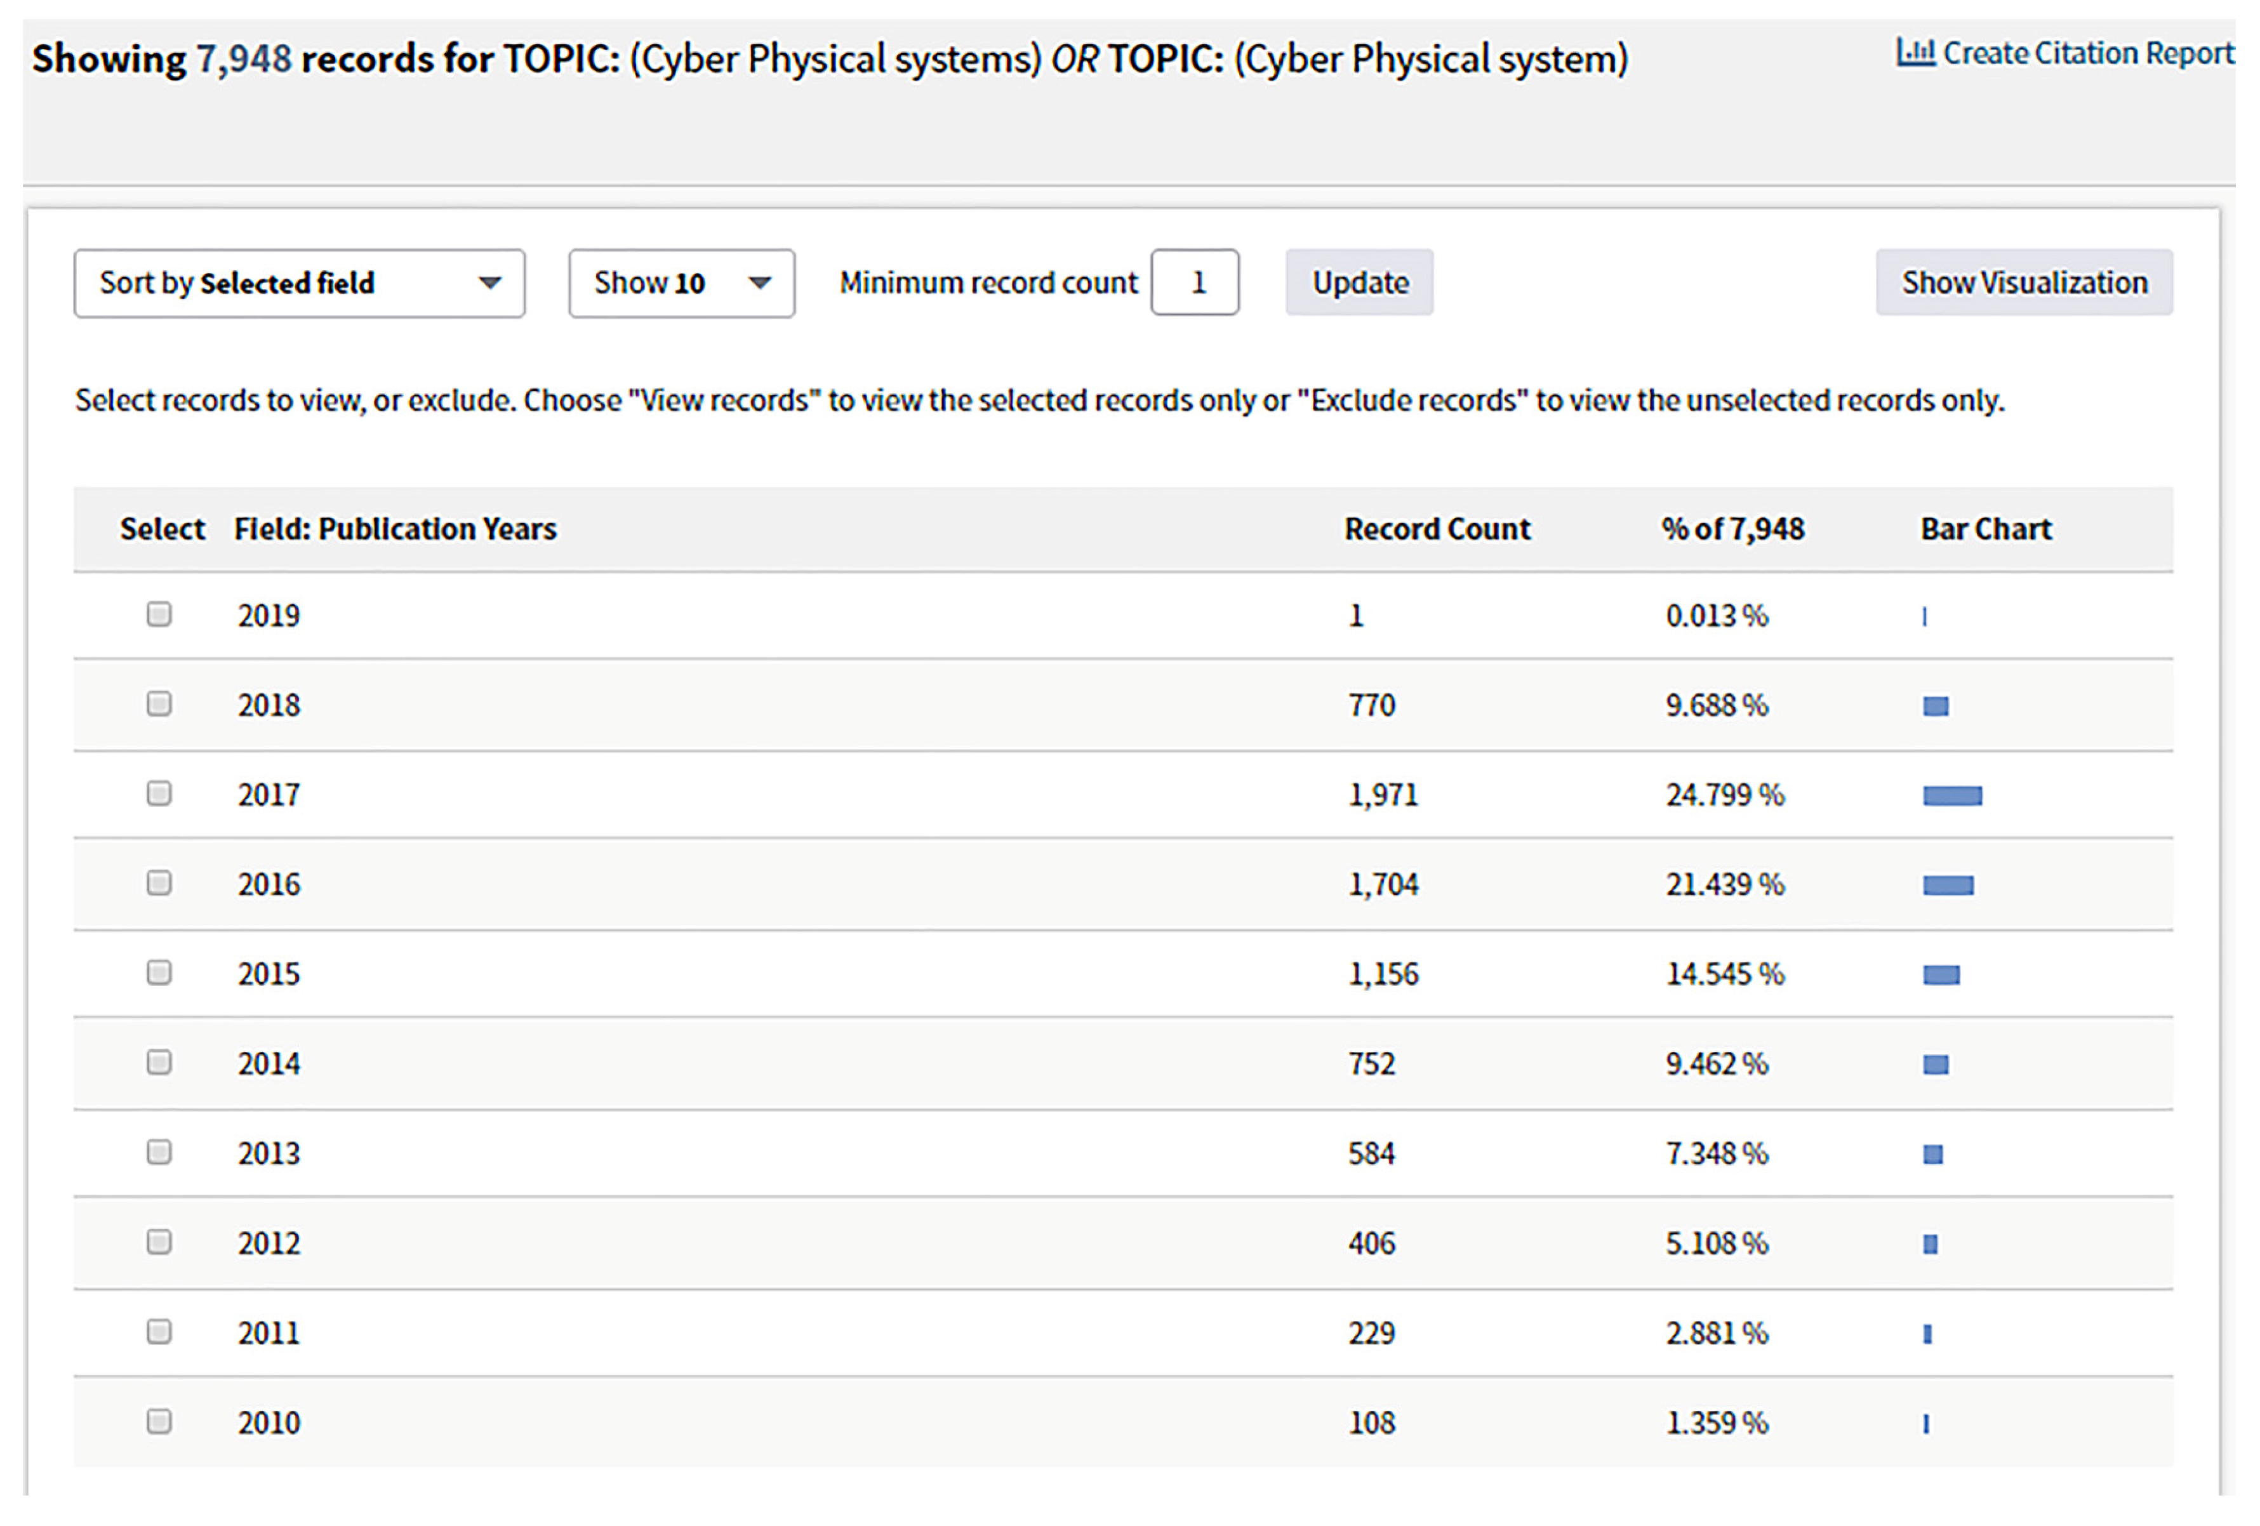Check the 2016 row checkbox
Viewport: 2260px width, 1526px height.
tap(159, 882)
